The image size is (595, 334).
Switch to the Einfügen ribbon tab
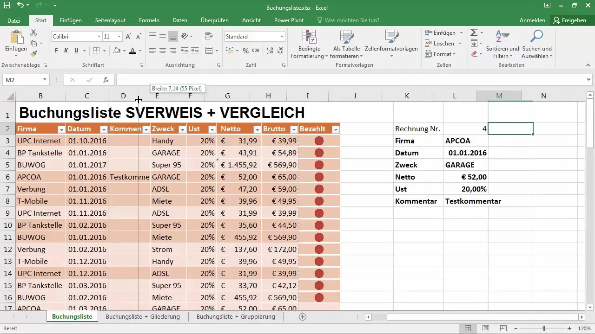71,20
